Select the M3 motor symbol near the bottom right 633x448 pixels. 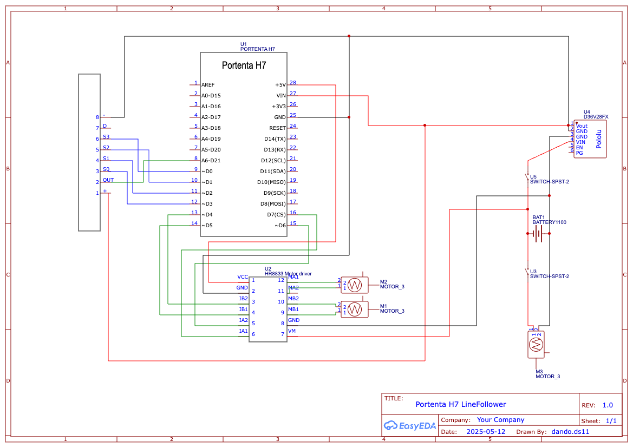(x=536, y=344)
